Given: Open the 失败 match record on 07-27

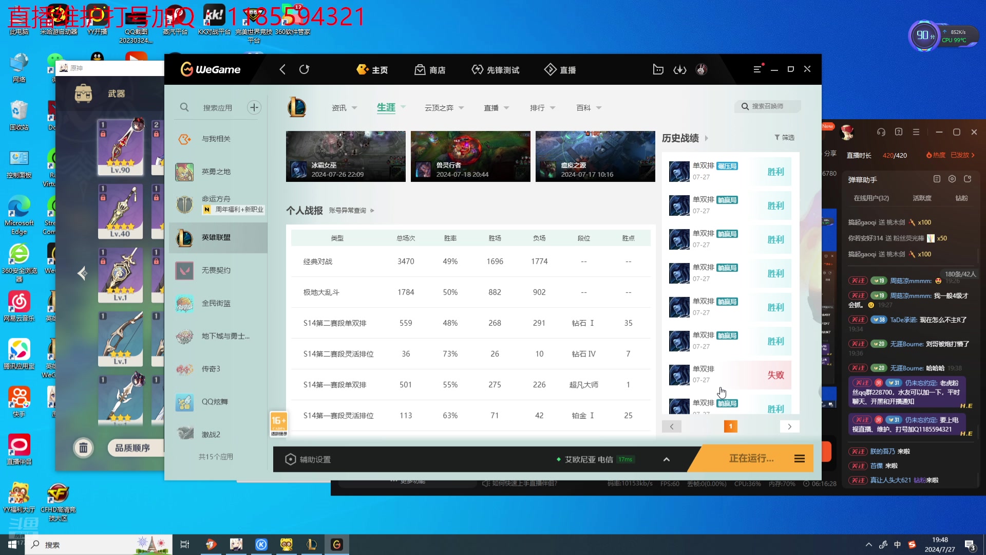Looking at the screenshot, I should (x=730, y=375).
